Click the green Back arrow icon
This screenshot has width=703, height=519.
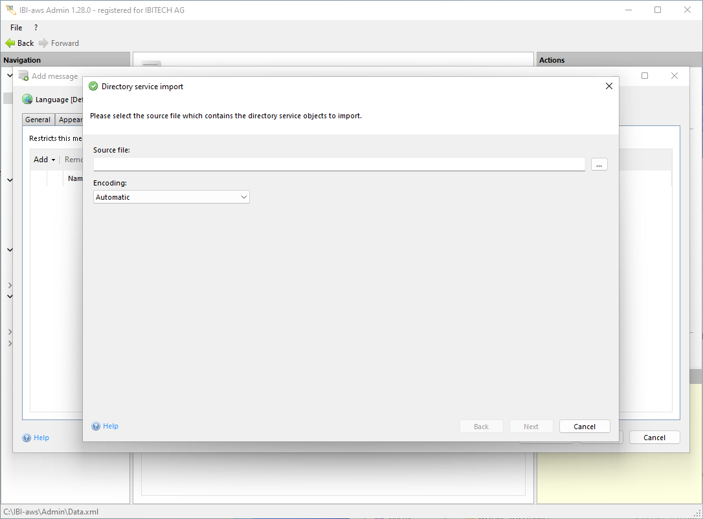(x=10, y=43)
